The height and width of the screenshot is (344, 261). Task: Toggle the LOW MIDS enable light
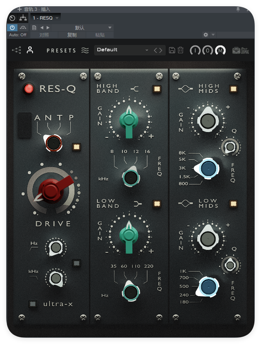pyautogui.click(x=234, y=204)
